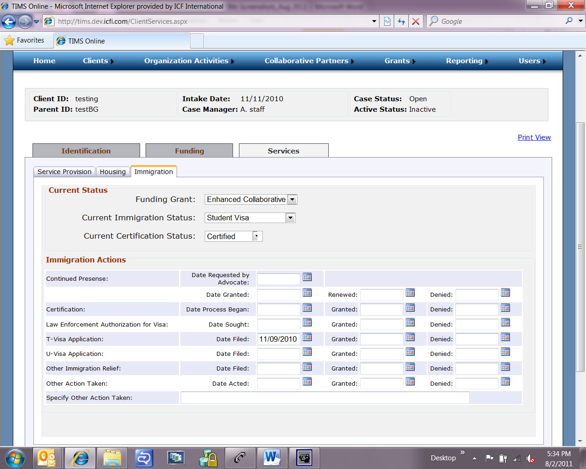Go back with the browser Back arrow
Screen dimensions: 586x469
9,21
